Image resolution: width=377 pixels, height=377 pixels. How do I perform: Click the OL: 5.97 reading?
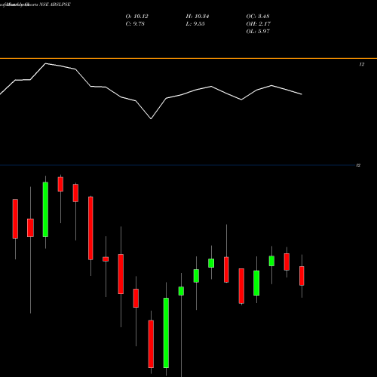tap(258, 32)
